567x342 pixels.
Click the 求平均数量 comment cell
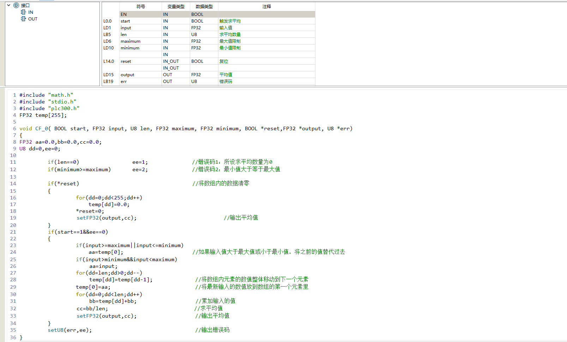pyautogui.click(x=267, y=34)
